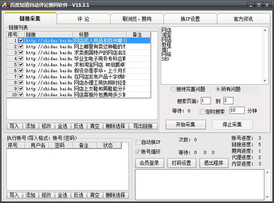Click the 用户名 column header

click(x=37, y=145)
